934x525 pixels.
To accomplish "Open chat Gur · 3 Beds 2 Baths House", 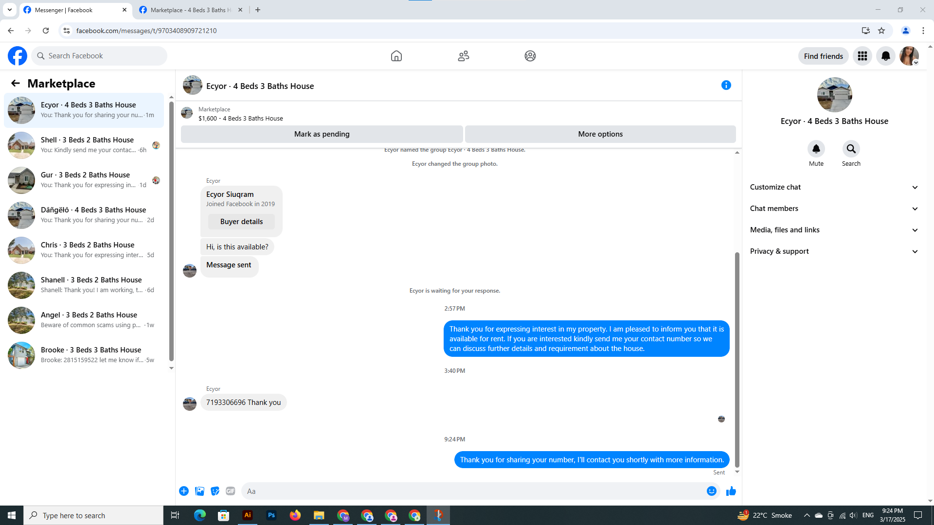I will coord(84,180).
